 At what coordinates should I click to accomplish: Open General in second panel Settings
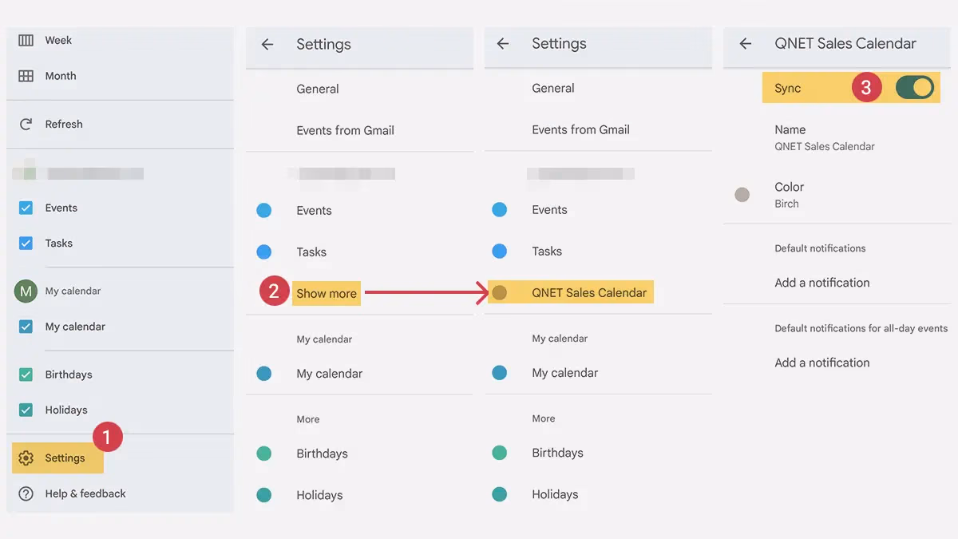click(x=318, y=89)
